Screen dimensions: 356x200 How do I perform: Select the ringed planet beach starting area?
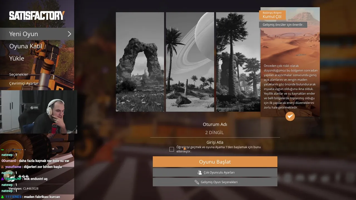190,62
